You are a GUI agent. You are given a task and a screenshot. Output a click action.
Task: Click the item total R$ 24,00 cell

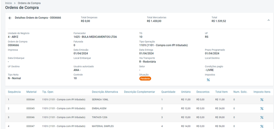220,108
